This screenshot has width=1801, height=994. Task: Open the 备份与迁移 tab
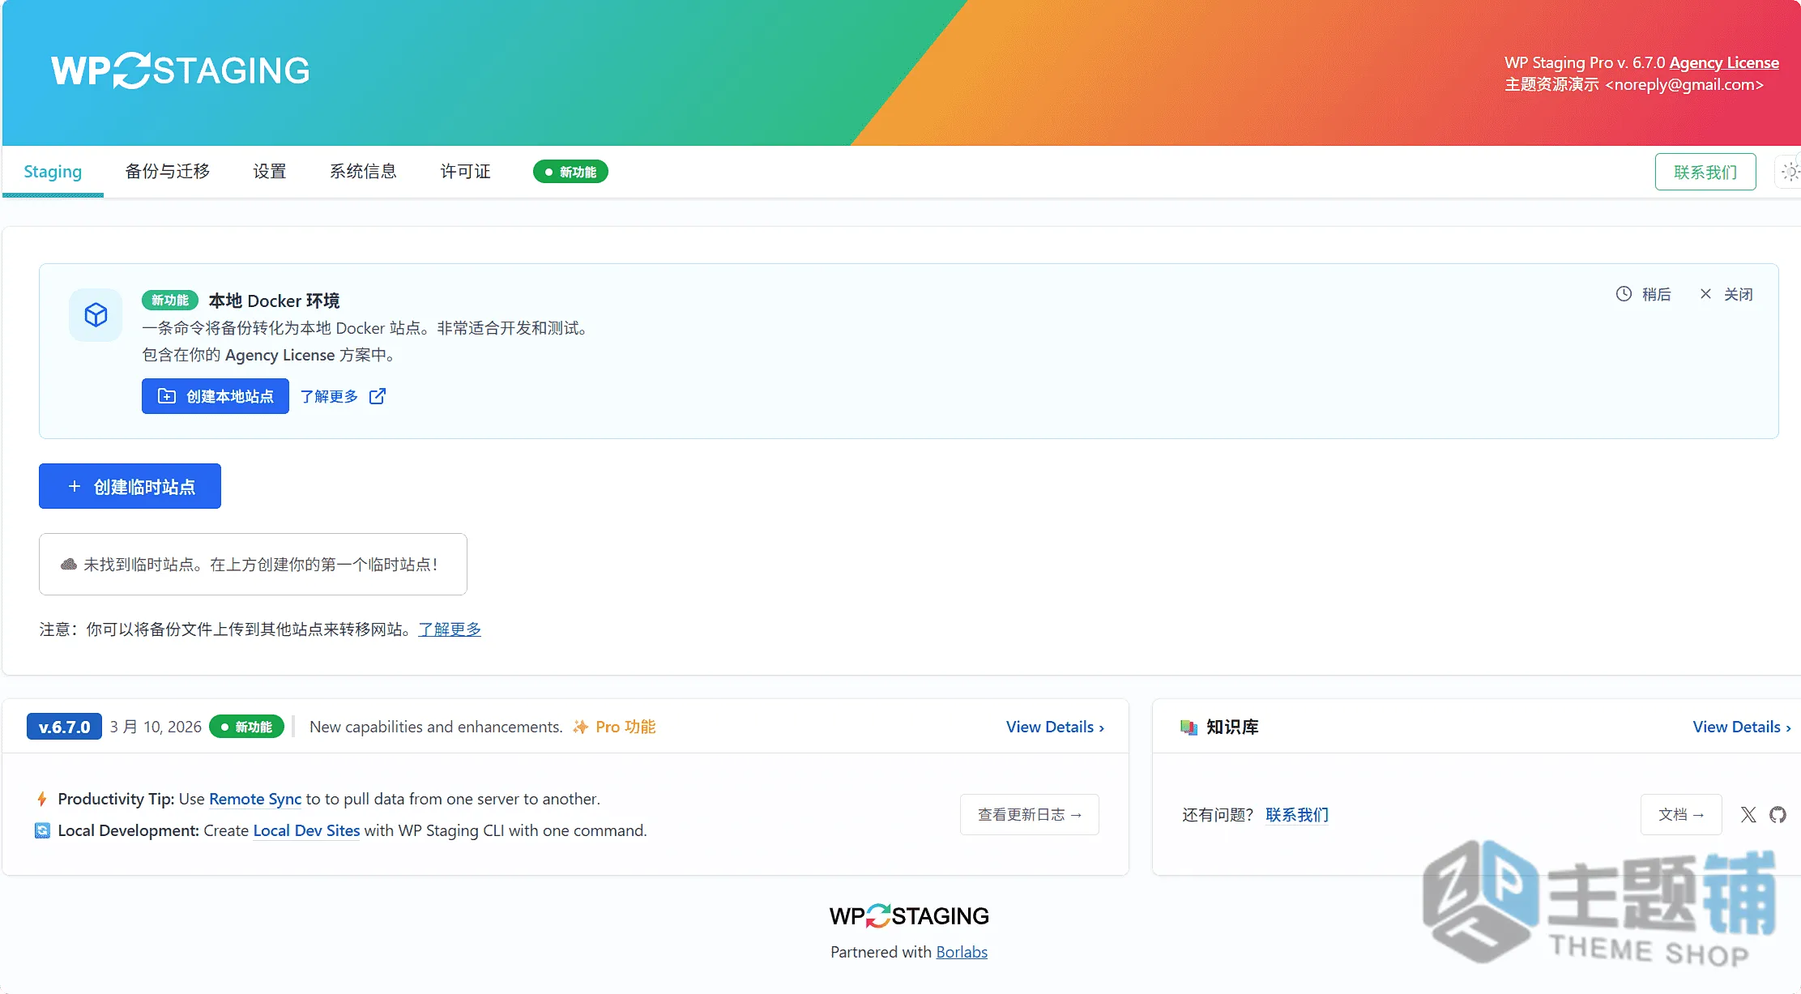coord(168,172)
